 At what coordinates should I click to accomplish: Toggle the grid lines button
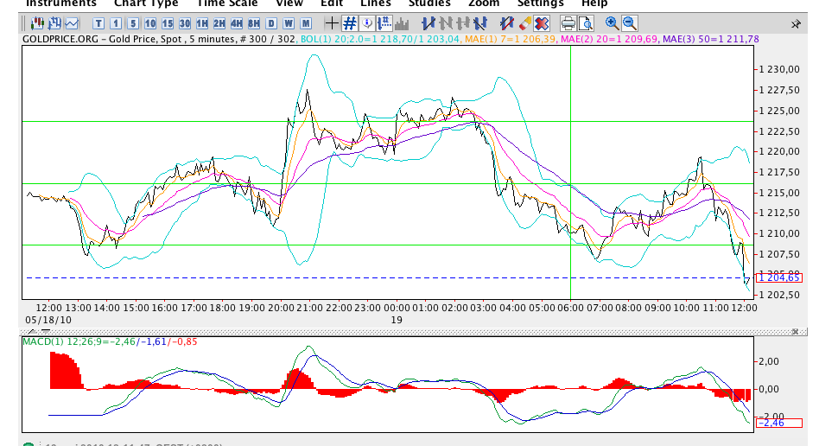pos(350,23)
